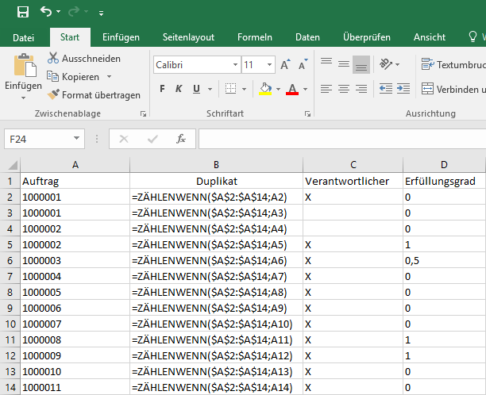Click bottom align icon
This screenshot has width=486, height=395.
[x=361, y=65]
